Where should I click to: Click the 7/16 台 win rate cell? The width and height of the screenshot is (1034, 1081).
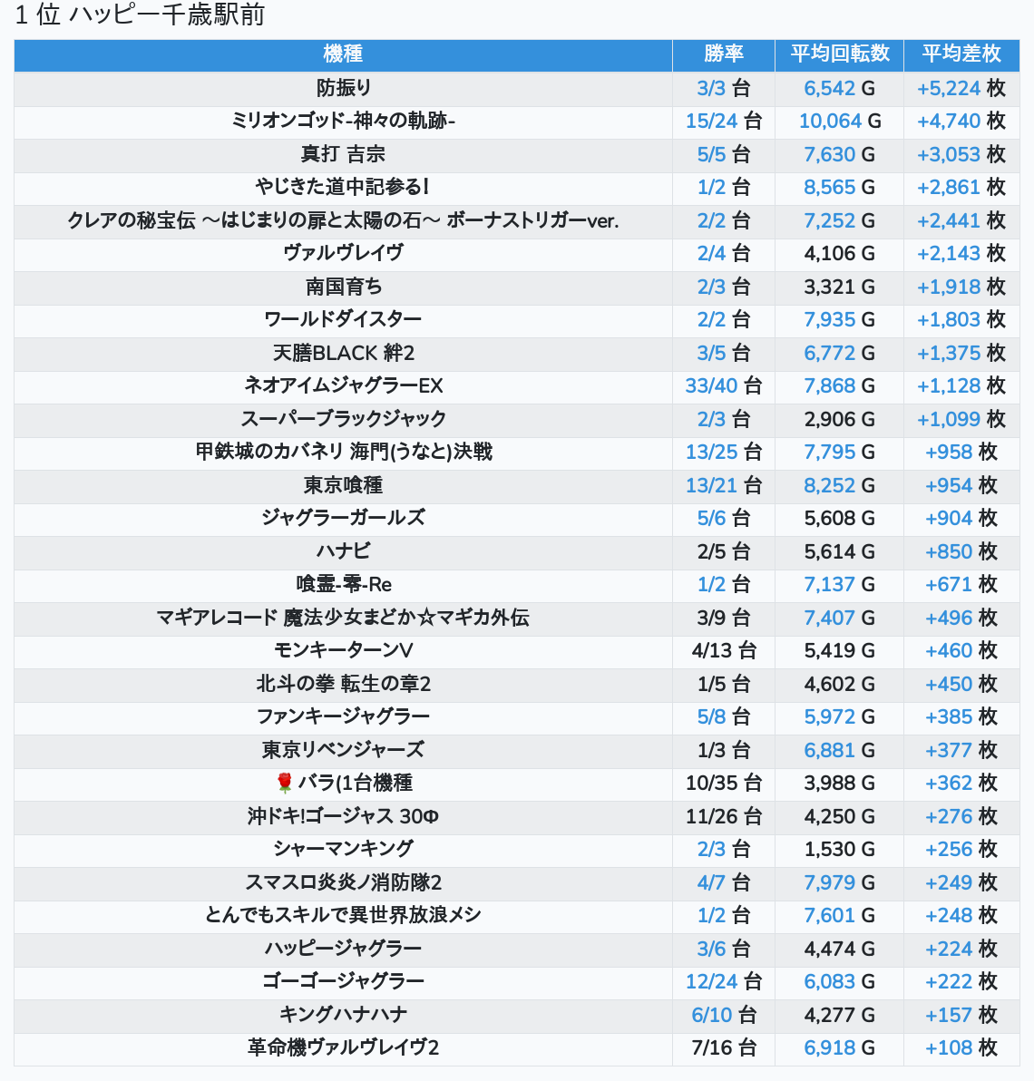pyautogui.click(x=724, y=1047)
